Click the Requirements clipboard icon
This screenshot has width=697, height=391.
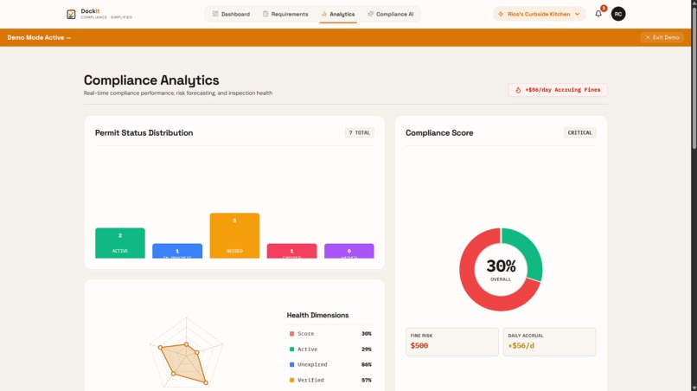click(265, 14)
